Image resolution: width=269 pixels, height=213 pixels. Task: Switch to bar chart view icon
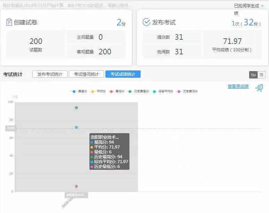point(253,75)
